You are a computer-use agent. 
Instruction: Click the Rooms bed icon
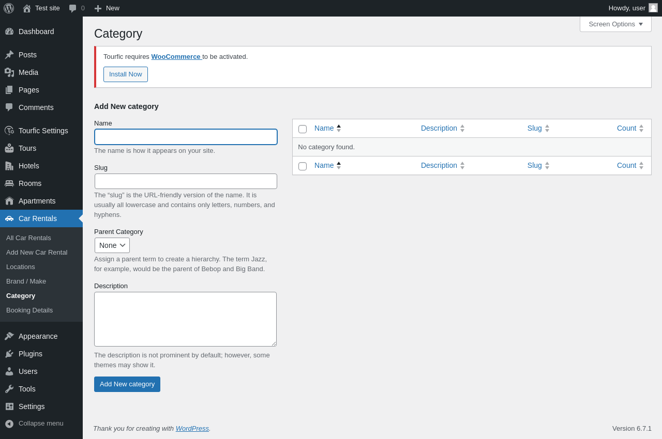(9, 183)
